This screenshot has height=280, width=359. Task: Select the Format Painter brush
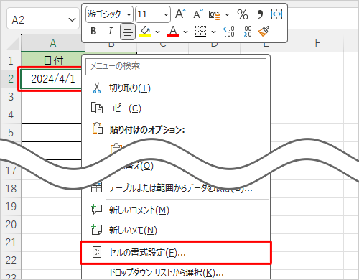(x=264, y=31)
